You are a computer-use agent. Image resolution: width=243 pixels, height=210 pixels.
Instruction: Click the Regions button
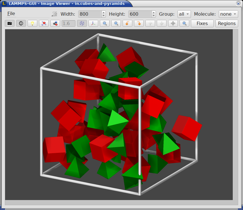click(227, 23)
